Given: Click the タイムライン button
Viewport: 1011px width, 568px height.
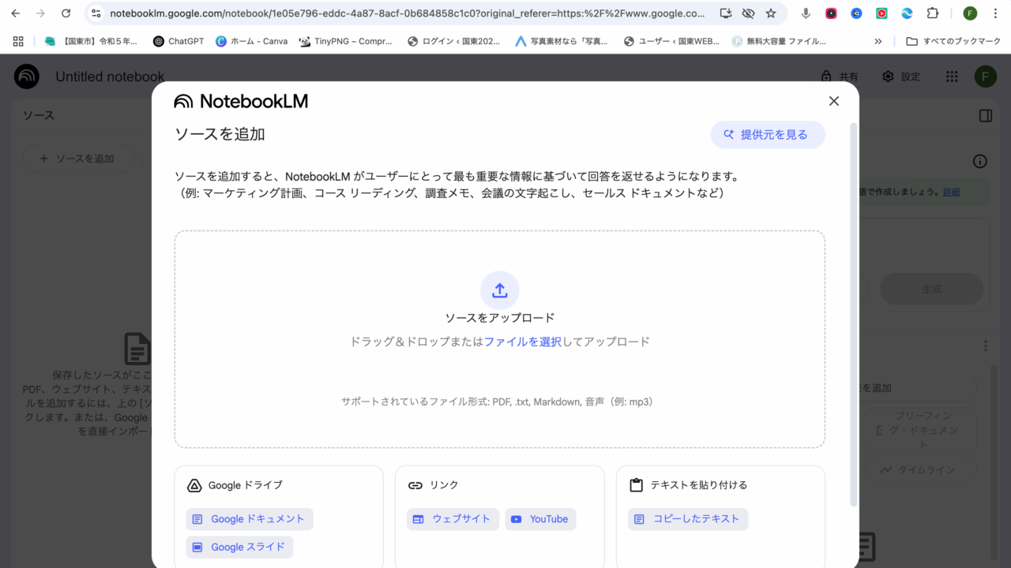Looking at the screenshot, I should point(919,469).
